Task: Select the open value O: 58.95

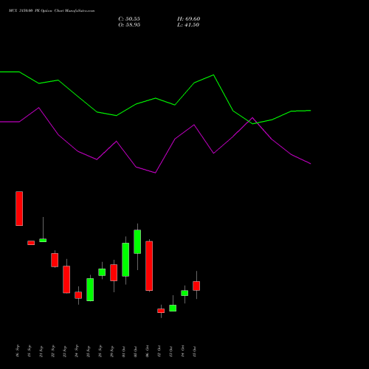Action: point(129,25)
